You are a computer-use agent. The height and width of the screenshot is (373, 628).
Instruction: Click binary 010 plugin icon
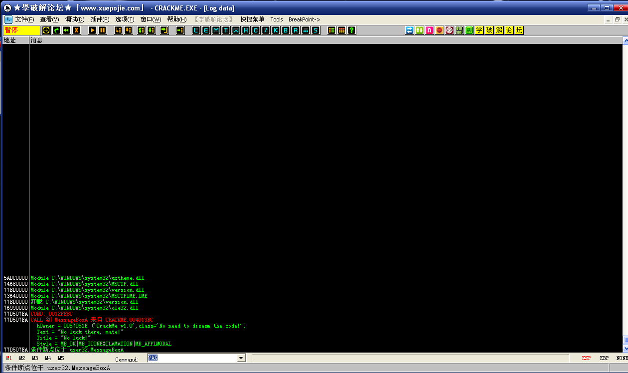coord(459,30)
